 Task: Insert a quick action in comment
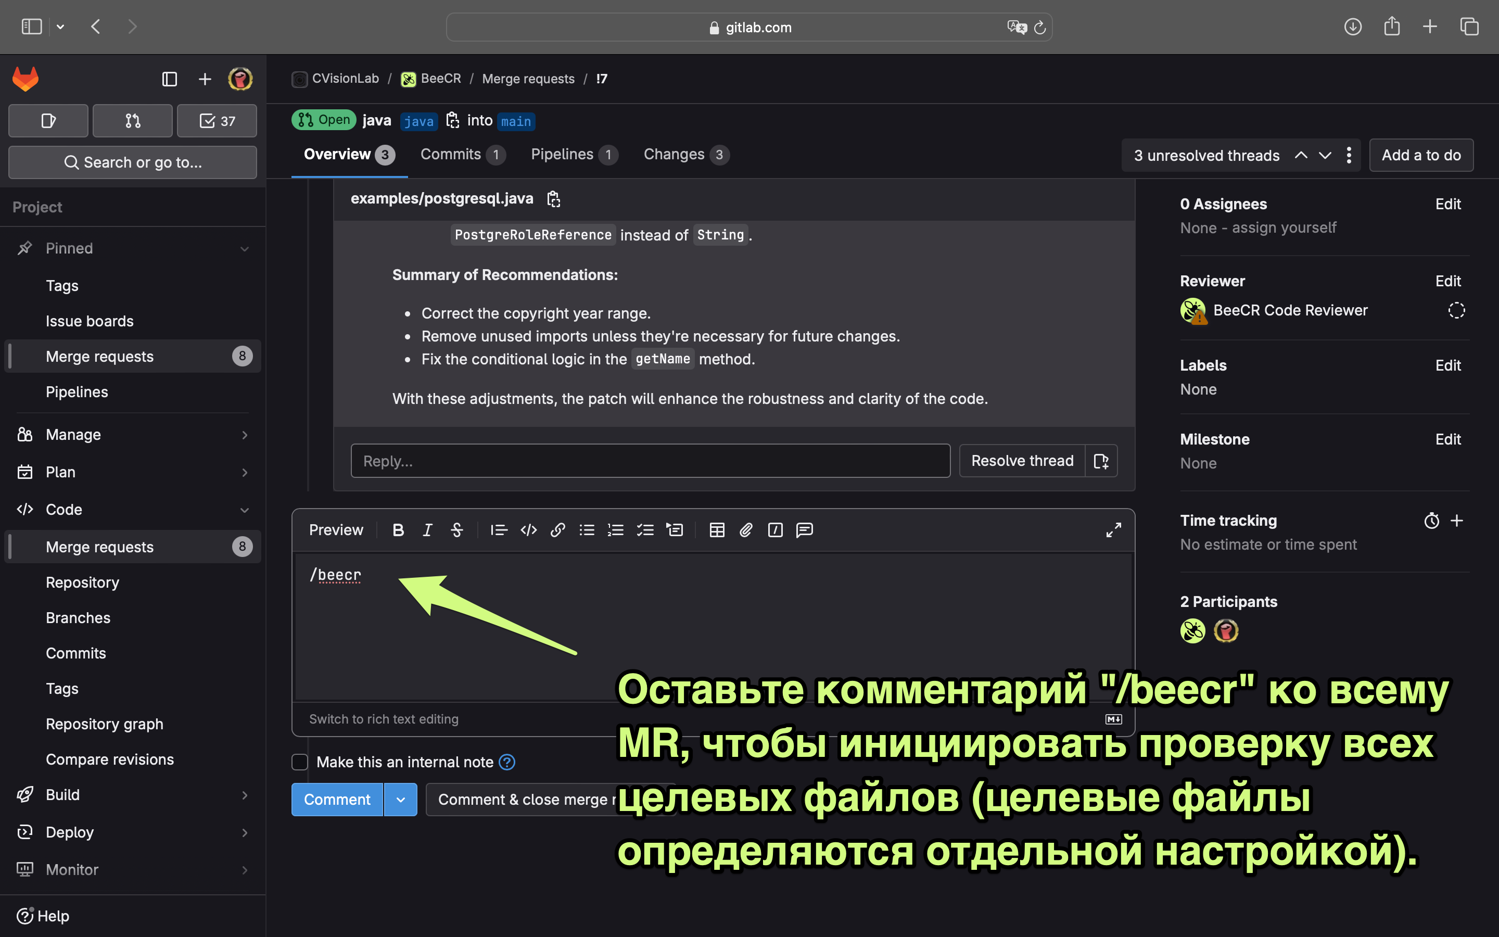pos(775,530)
